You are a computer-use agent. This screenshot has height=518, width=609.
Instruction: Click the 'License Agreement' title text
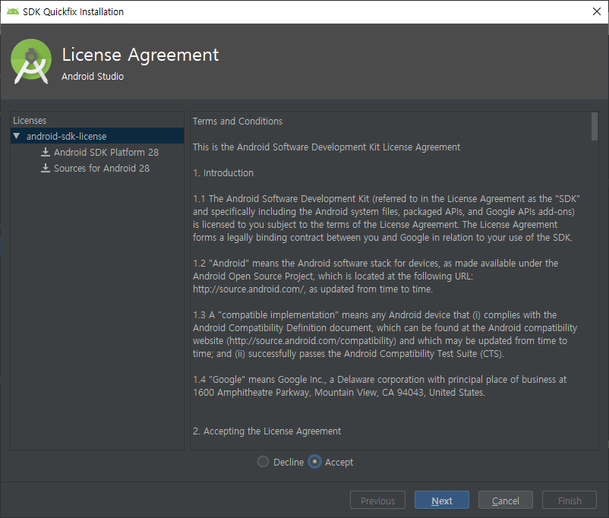tap(140, 55)
